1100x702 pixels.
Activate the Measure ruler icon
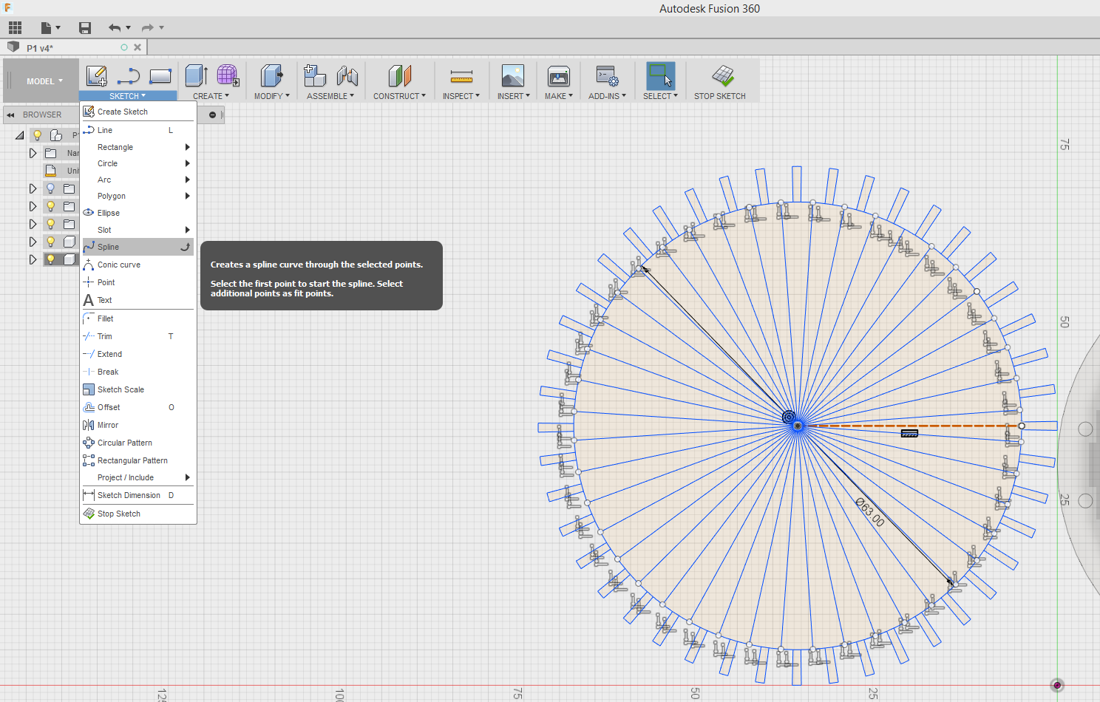point(461,76)
